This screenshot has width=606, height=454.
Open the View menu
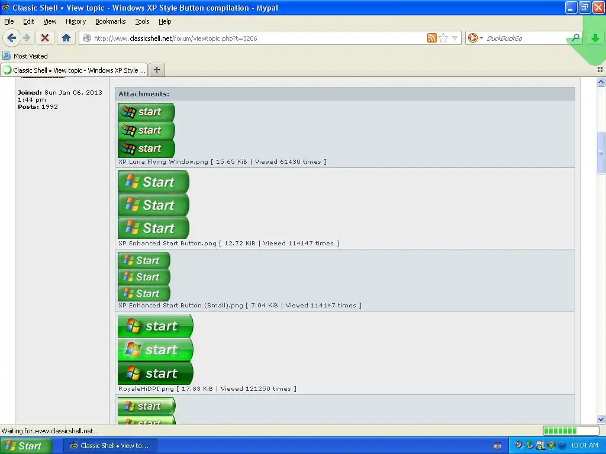coord(50,21)
